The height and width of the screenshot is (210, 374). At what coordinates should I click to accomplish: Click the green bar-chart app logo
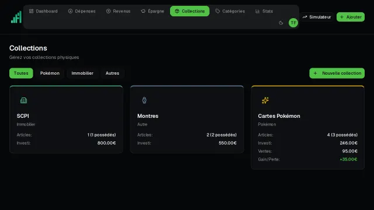(16, 17)
